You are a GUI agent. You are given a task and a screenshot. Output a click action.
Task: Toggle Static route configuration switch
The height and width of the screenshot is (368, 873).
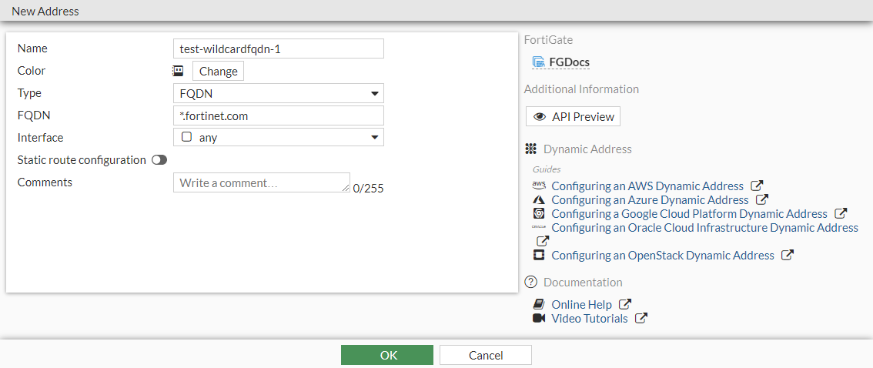pos(159,160)
